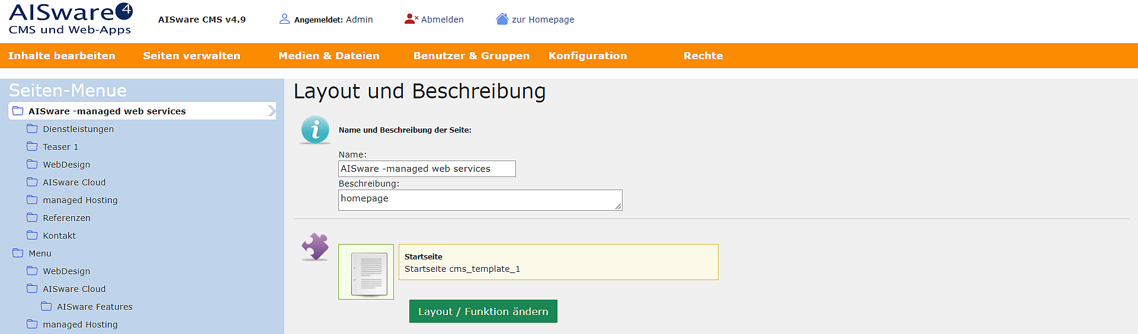This screenshot has width=1138, height=334.
Task: Click the blue info icon
Action: click(315, 130)
